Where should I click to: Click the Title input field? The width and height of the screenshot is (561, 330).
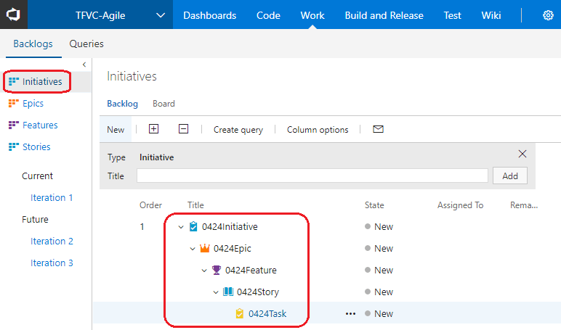312,176
